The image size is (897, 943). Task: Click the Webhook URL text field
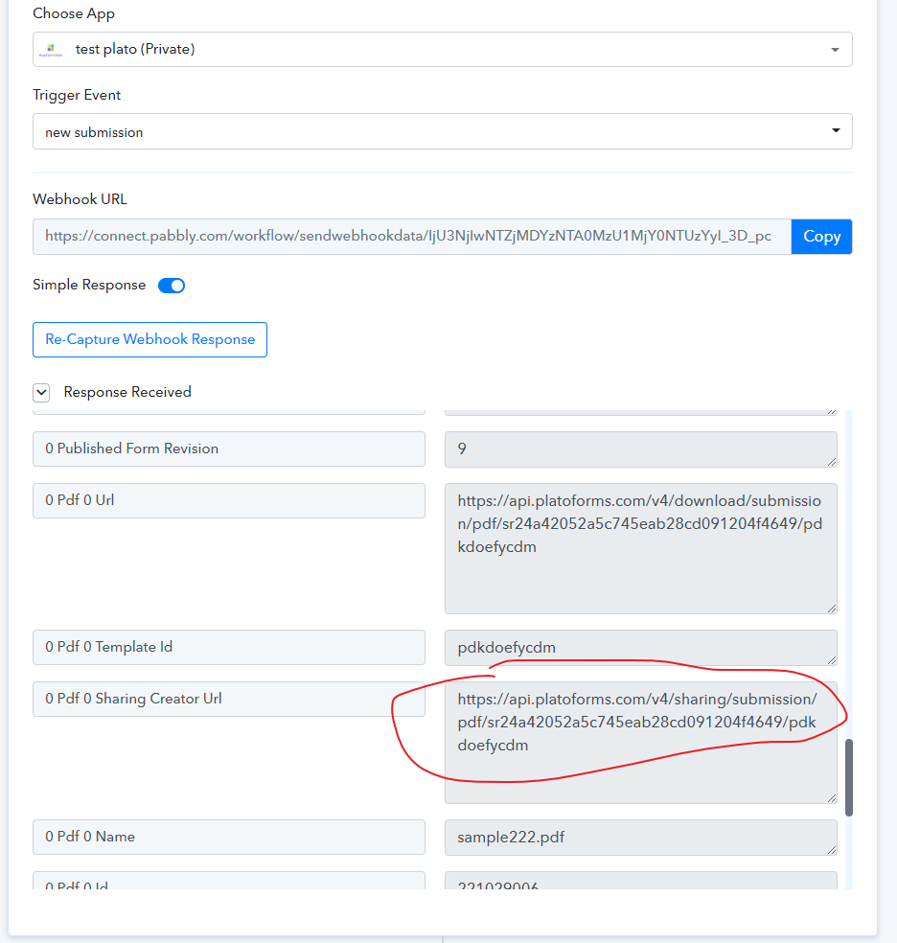pos(412,237)
